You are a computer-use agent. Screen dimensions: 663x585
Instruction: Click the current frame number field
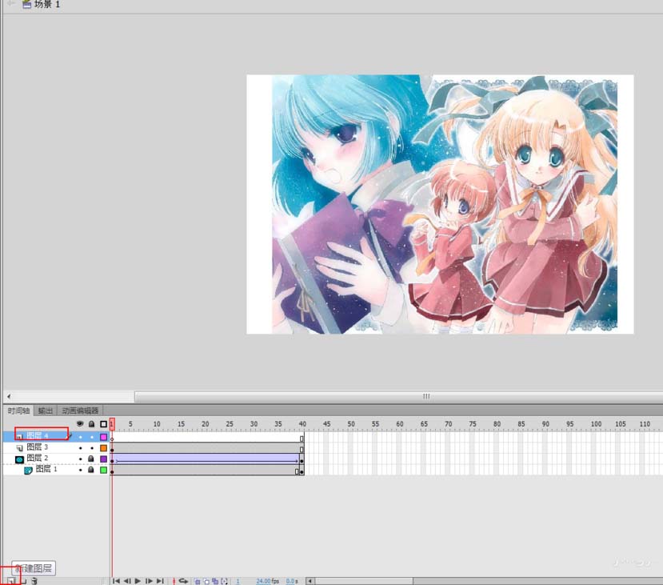pyautogui.click(x=238, y=581)
